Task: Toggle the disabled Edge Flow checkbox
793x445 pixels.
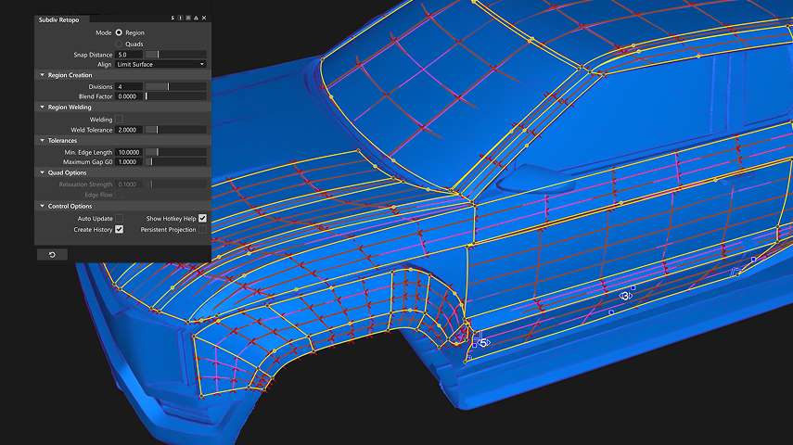Action: coord(119,195)
